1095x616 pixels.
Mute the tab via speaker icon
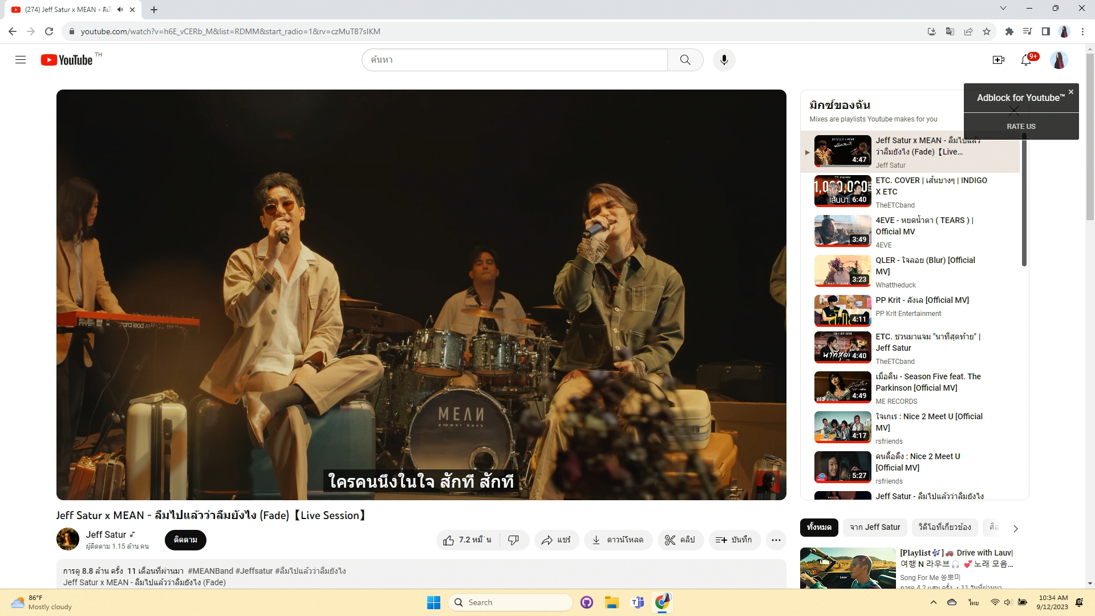[x=120, y=10]
